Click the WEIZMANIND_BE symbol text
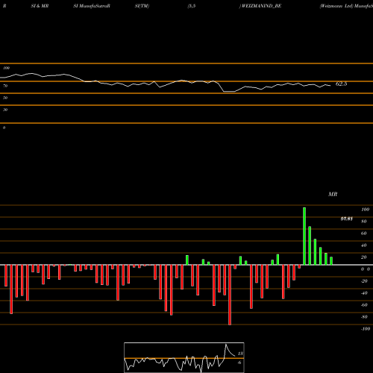Image resolution: width=373 pixels, height=373 pixels. [261, 6]
